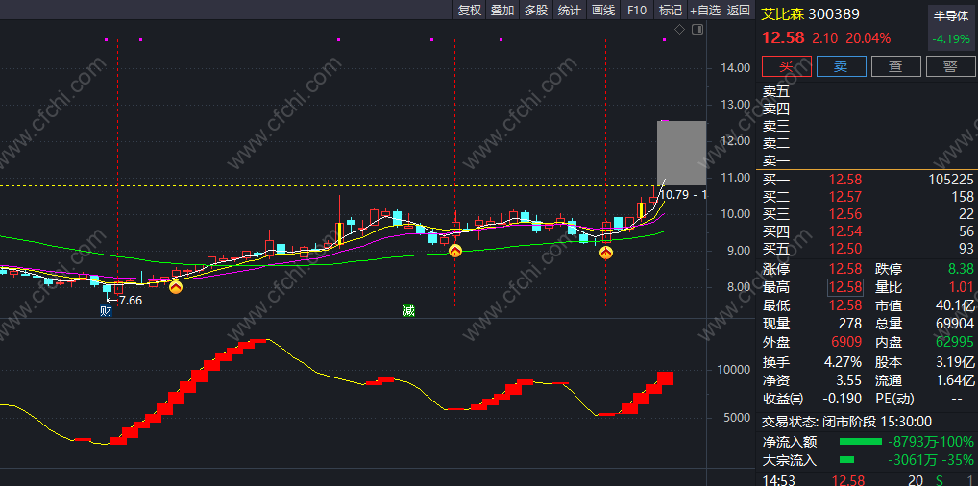Click the 警 alert button

[950, 66]
